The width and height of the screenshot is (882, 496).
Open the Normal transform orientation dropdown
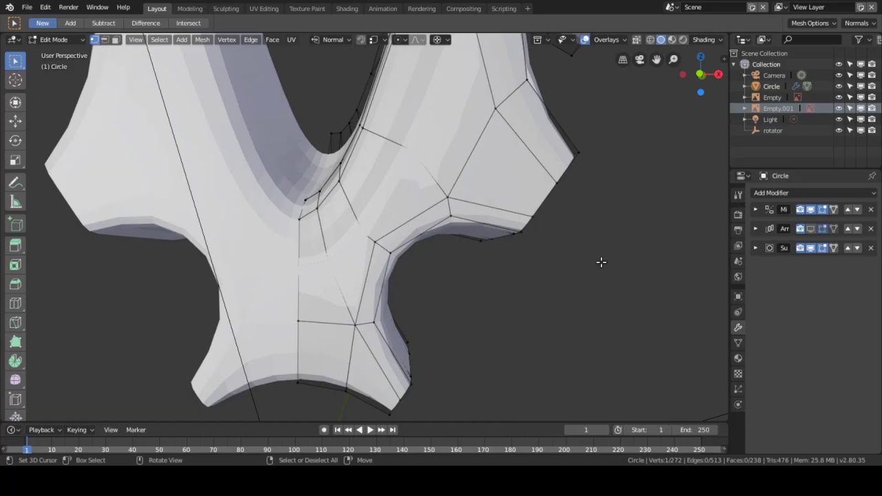(x=331, y=40)
